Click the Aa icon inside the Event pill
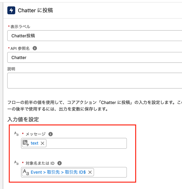182x189 pixels. tap(26, 172)
